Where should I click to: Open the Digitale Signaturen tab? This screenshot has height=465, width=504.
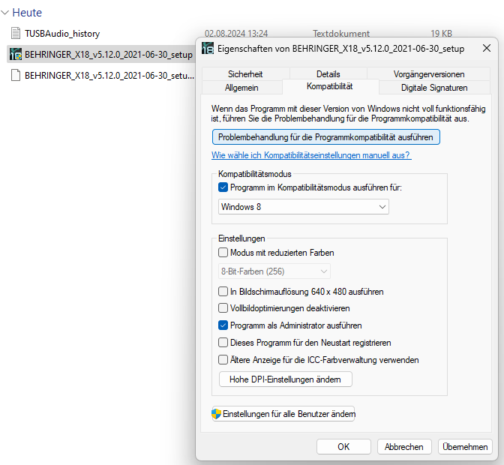click(434, 88)
